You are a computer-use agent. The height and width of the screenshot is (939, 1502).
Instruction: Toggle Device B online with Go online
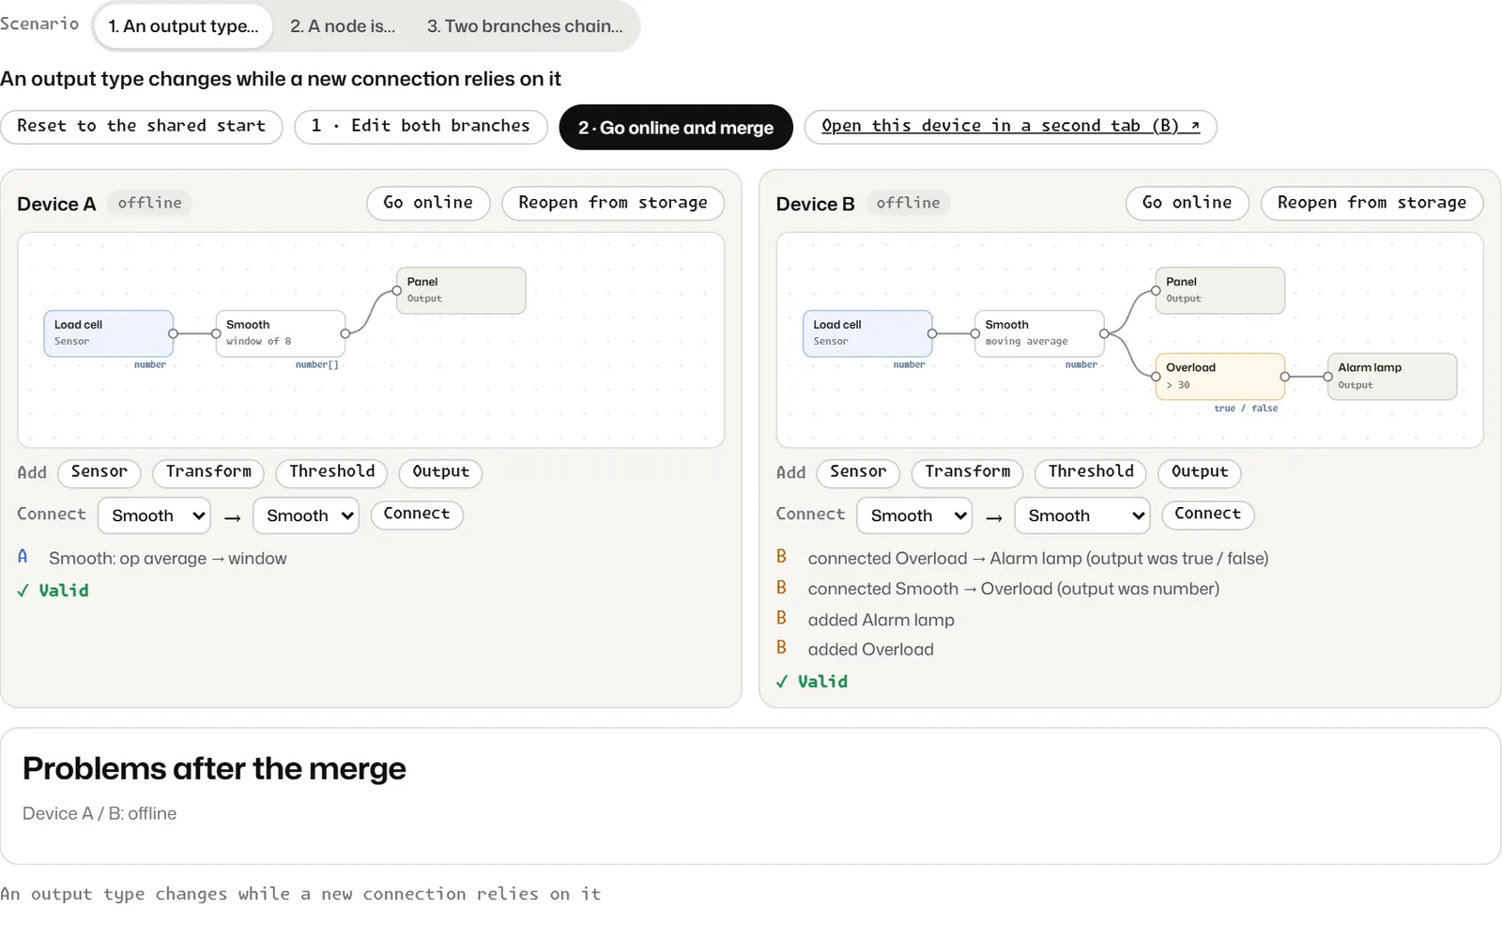(x=1187, y=203)
